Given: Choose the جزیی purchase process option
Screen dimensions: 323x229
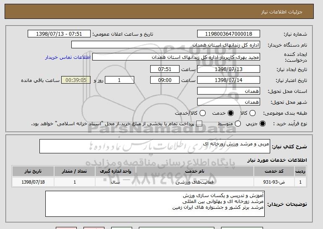Looking at the screenshot, I should tap(263, 124).
